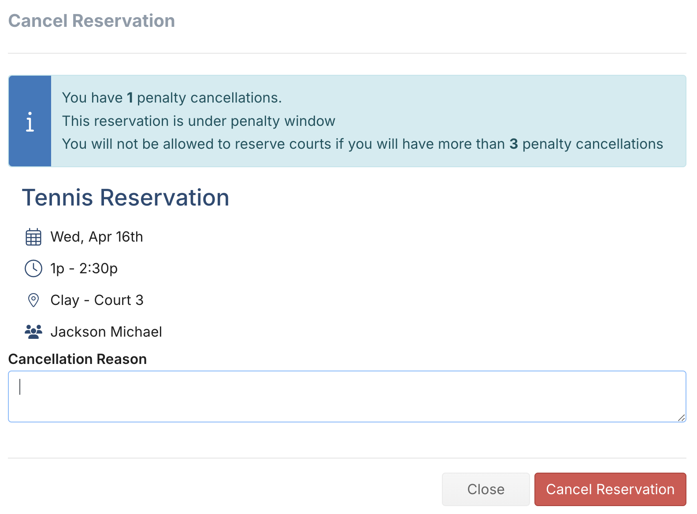Click the Tennis Reservation heading
This screenshot has height=514, width=697.
[126, 198]
